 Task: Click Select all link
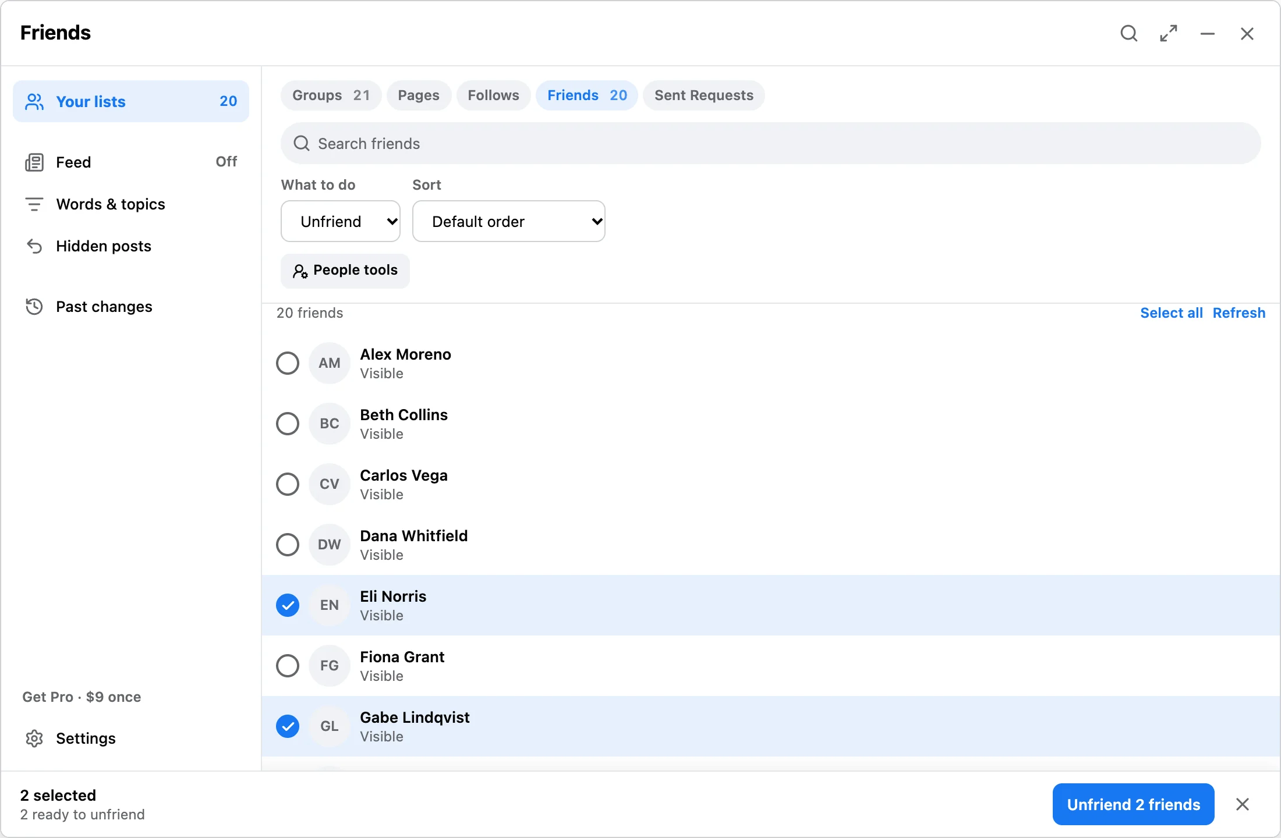[1172, 313]
